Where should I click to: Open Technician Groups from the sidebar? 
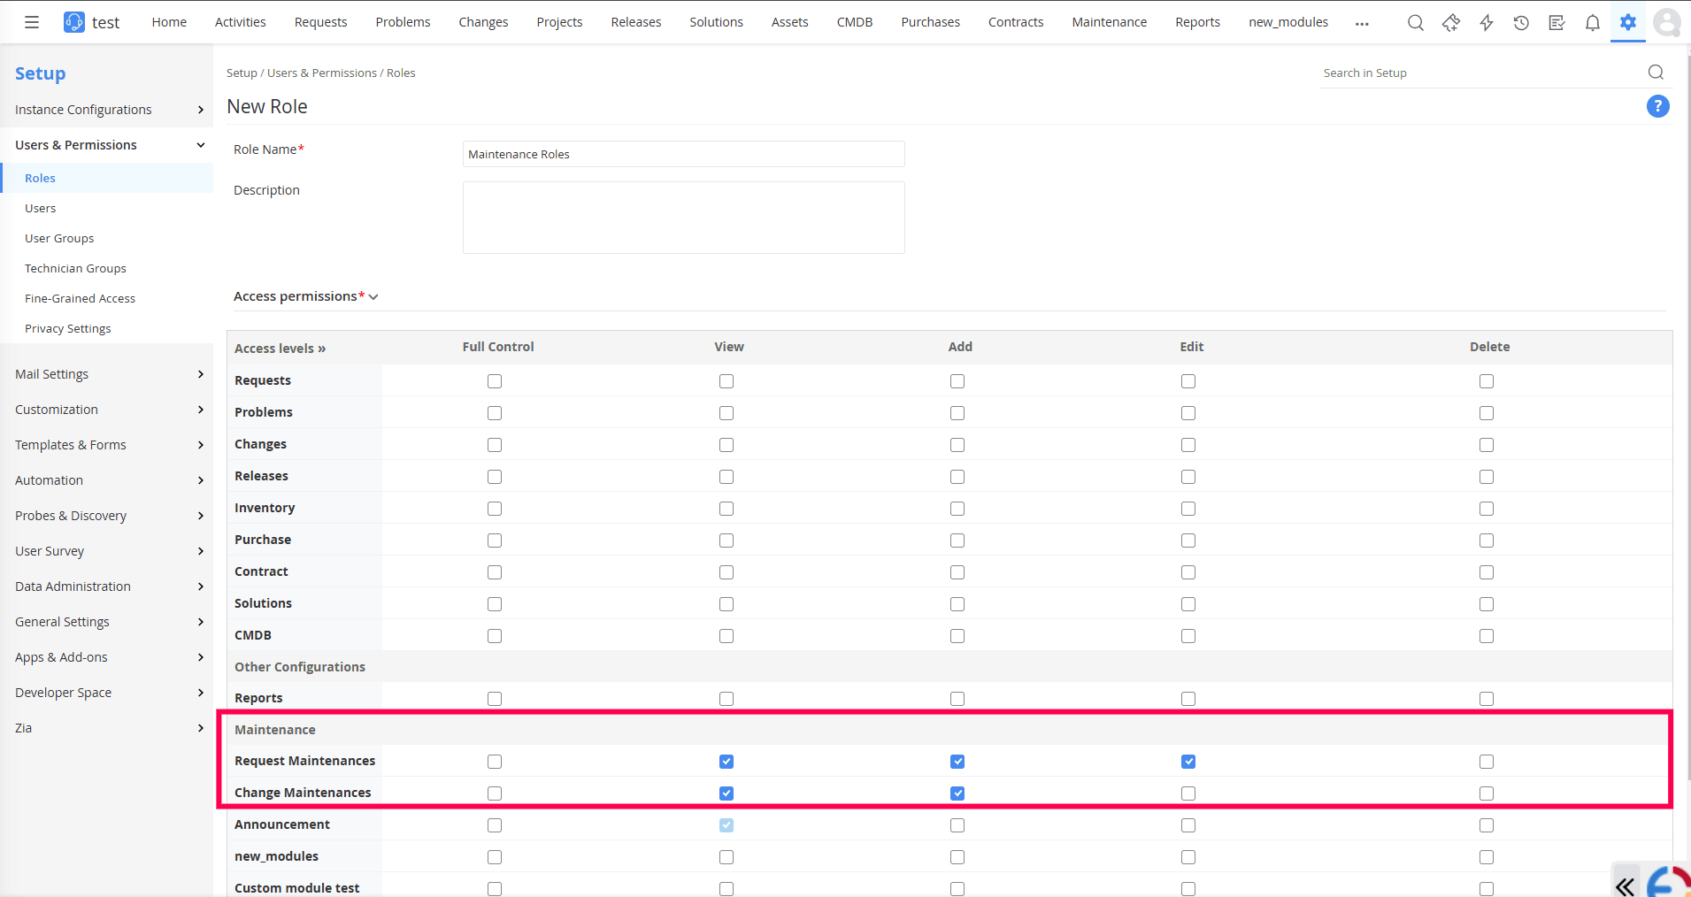[x=75, y=268]
